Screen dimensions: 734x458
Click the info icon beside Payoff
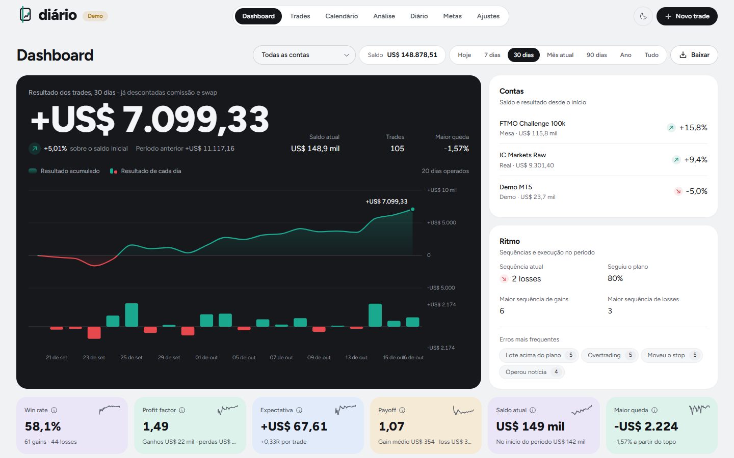pos(402,410)
